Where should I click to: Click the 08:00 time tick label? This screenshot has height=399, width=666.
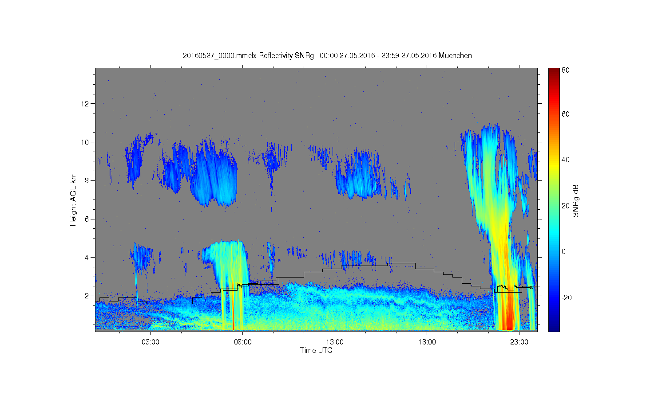tap(243, 342)
